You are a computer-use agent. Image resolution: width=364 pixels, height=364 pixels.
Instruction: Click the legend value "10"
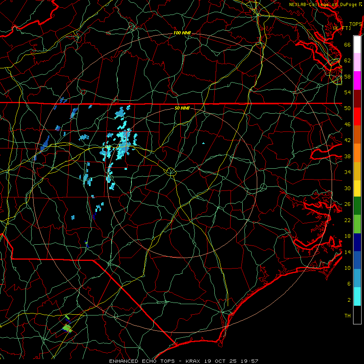(x=347, y=268)
